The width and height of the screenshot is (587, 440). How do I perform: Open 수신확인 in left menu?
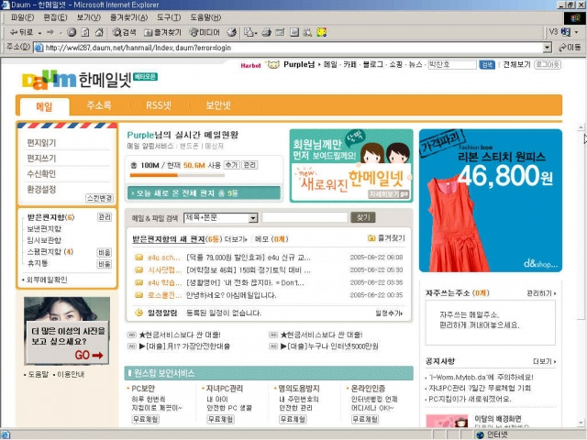point(41,173)
